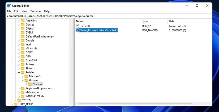Collapse the Policies key
This screenshot has width=219, height=112.
19,72
